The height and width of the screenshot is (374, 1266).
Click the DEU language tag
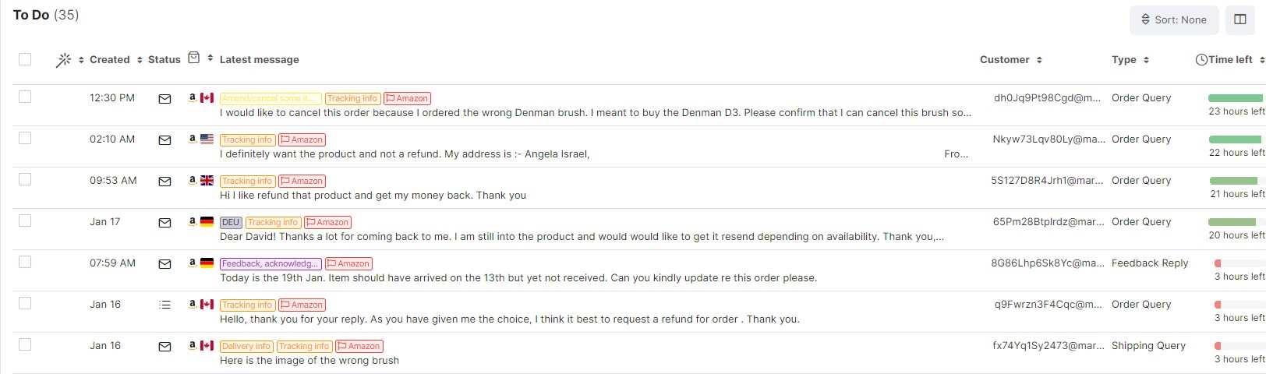tap(231, 223)
